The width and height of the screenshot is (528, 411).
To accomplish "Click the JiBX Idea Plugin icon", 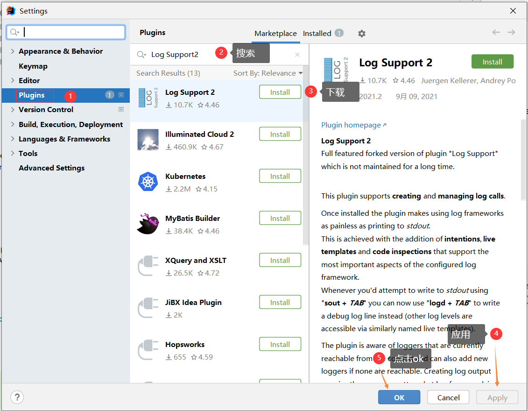I will [x=148, y=308].
